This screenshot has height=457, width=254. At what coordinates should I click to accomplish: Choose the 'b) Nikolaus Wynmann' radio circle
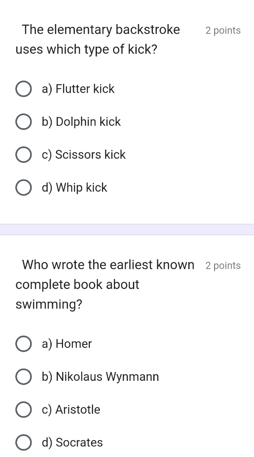pyautogui.click(x=23, y=377)
